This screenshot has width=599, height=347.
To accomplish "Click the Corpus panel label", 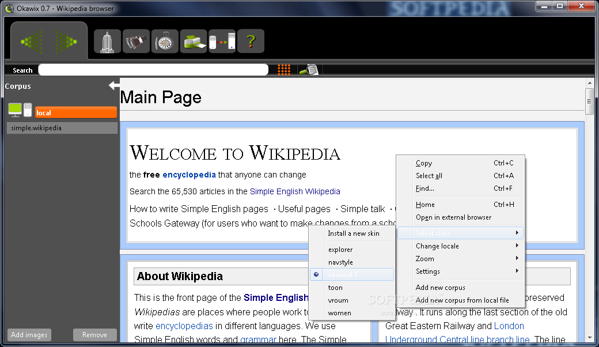I will click(x=18, y=86).
